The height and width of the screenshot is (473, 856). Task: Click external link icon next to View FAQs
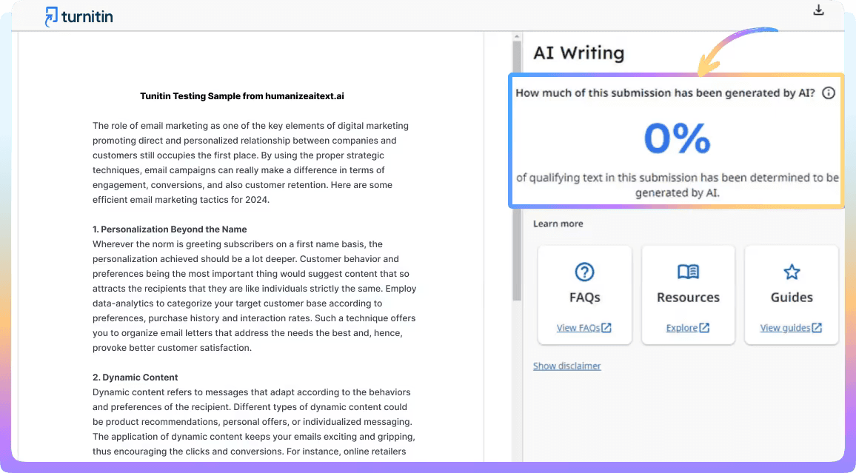606,328
